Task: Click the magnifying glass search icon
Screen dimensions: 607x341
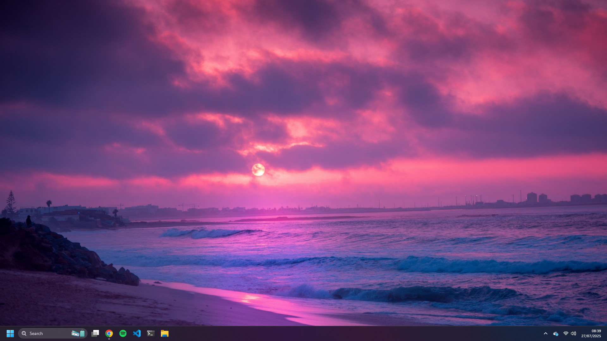Action: [x=24, y=333]
